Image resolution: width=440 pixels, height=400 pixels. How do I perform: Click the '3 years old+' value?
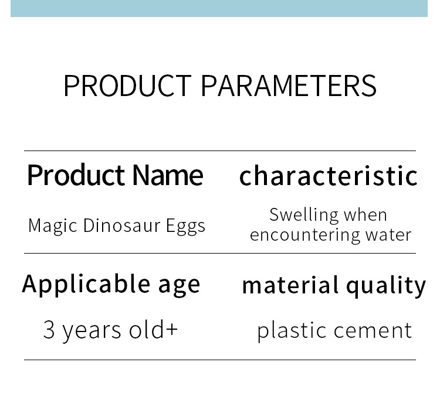[110, 330]
